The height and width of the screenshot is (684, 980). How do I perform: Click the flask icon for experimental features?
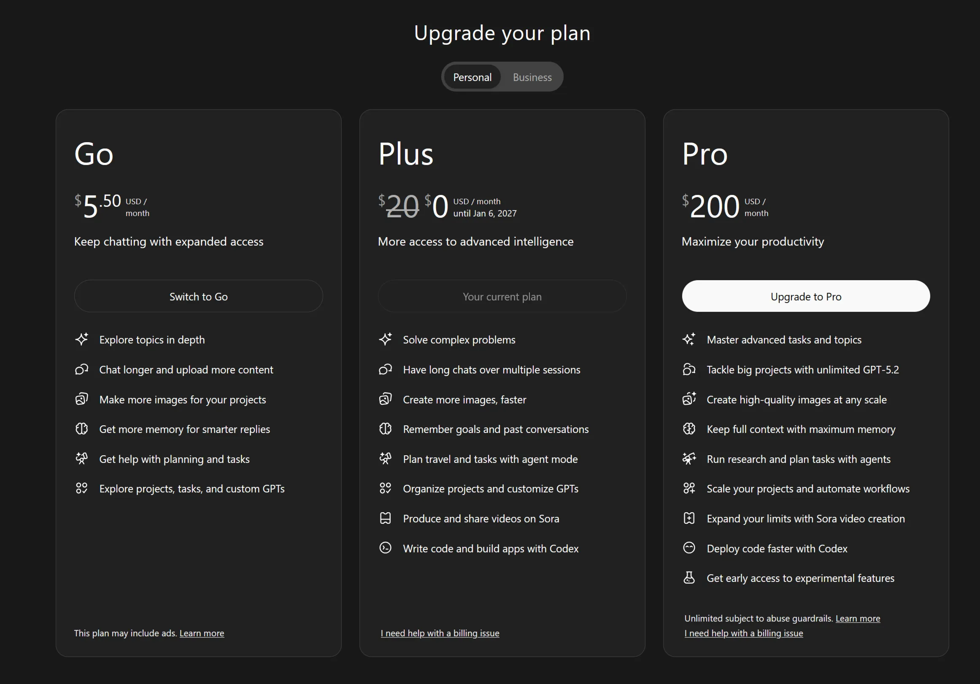point(689,578)
